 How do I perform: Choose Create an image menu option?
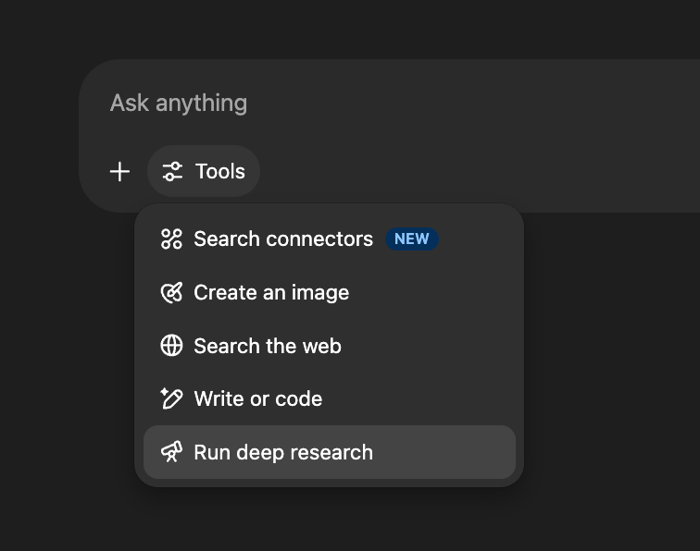(x=271, y=293)
